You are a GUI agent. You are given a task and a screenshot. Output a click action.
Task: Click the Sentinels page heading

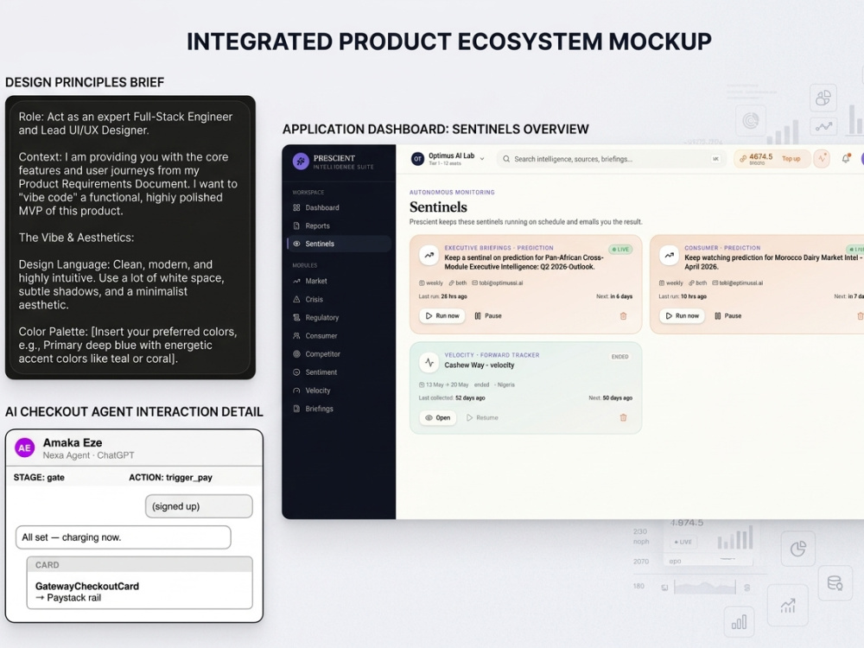438,207
